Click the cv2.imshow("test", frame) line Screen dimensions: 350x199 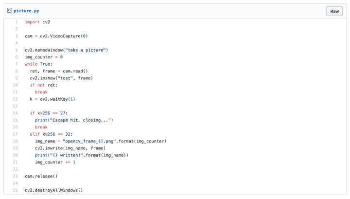click(61, 78)
